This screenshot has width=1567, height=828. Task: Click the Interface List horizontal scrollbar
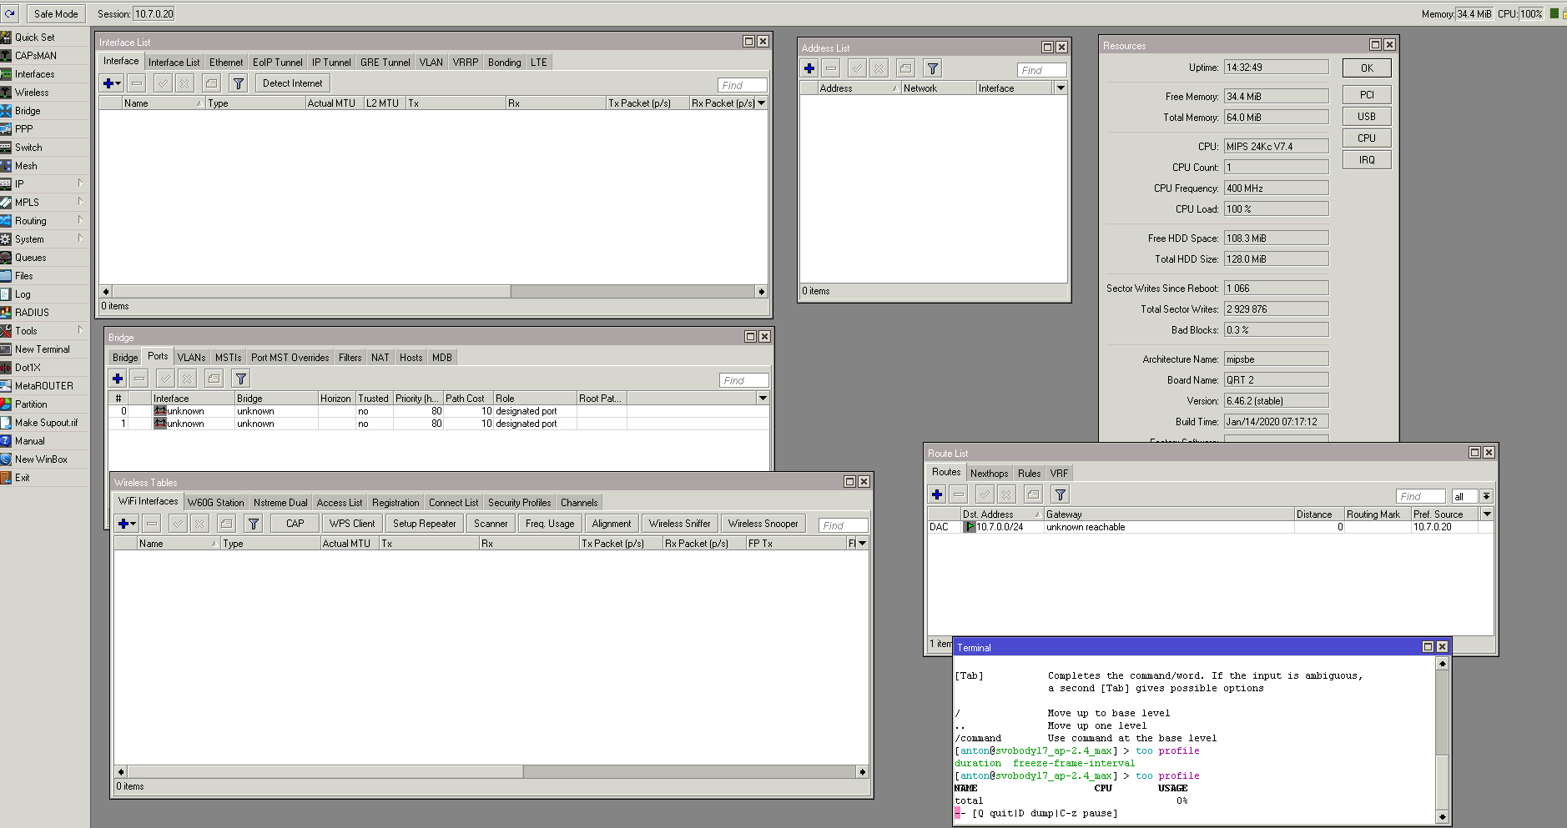click(x=312, y=292)
